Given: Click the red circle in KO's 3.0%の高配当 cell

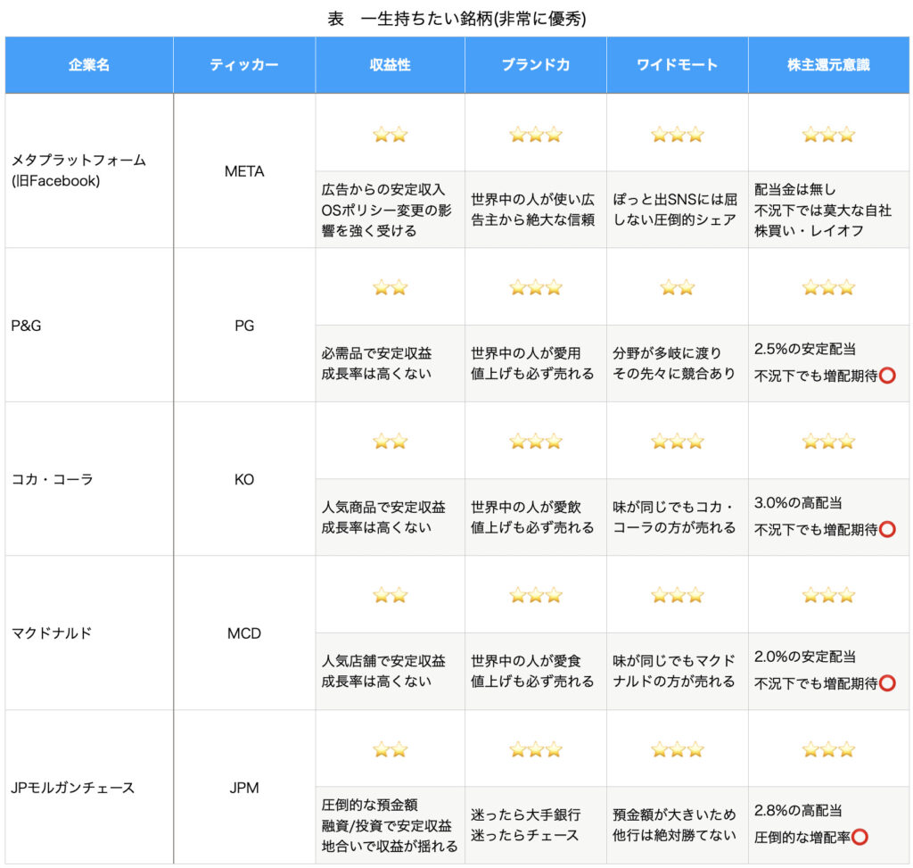Looking at the screenshot, I should point(887,530).
